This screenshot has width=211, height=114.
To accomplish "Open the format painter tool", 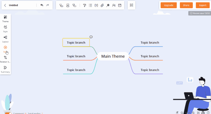I will [x=84, y=5].
